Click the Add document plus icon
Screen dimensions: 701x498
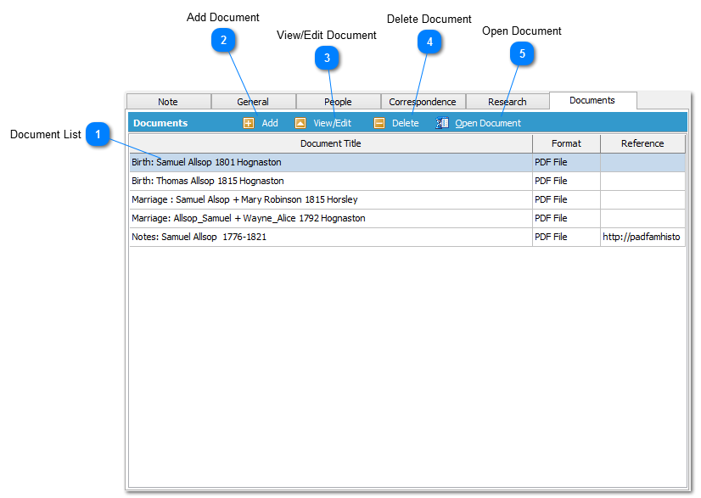(247, 123)
